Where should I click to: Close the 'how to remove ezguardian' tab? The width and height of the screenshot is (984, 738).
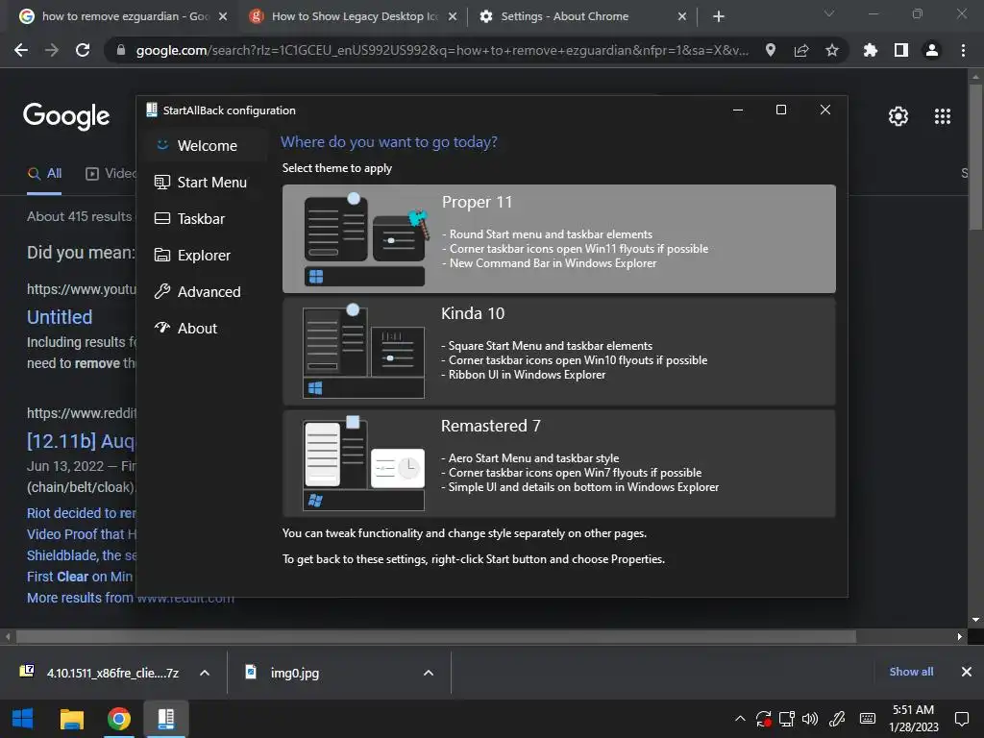click(x=223, y=16)
